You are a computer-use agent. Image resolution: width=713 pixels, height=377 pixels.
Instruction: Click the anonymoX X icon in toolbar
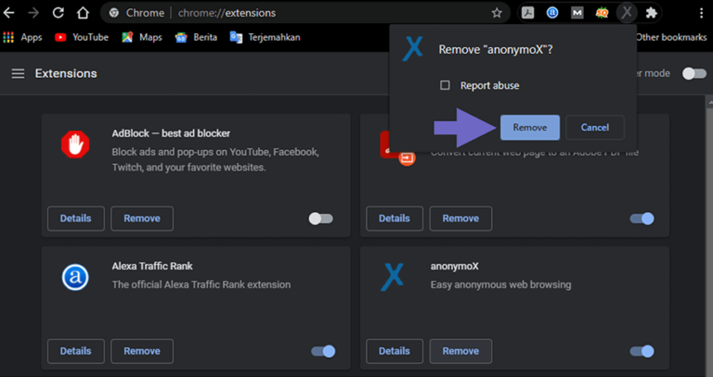click(x=627, y=13)
